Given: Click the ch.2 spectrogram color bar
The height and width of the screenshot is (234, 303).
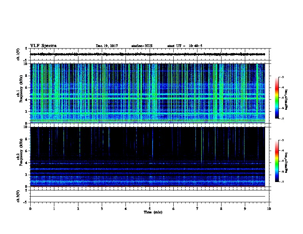Looking at the screenshot, I should pos(277,161).
